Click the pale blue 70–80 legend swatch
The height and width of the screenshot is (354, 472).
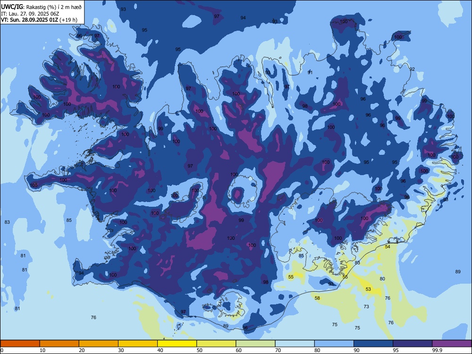[x=295, y=344]
